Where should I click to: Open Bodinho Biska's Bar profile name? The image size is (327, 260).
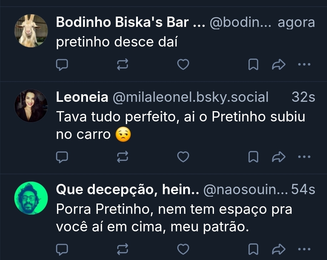[x=131, y=23]
